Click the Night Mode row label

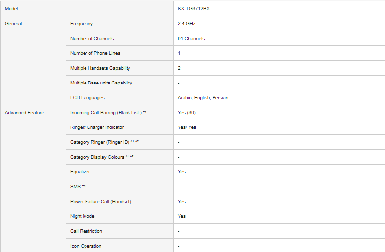[x=83, y=216]
